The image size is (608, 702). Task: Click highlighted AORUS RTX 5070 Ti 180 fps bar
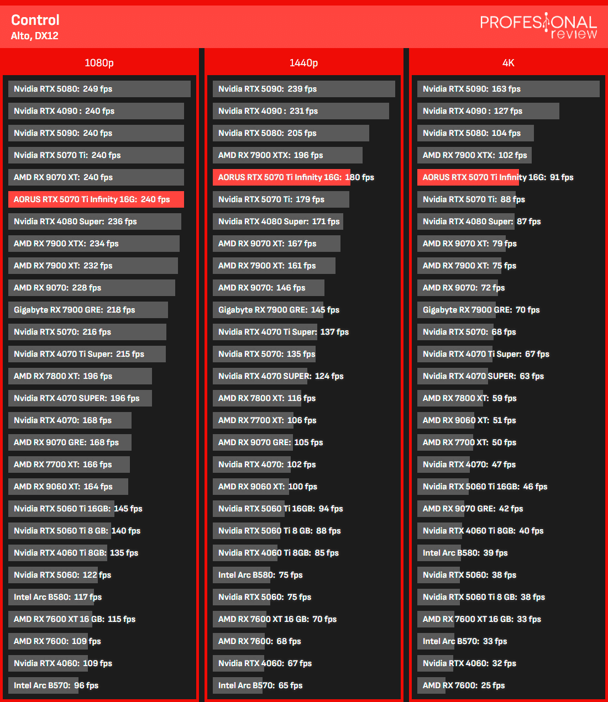pos(281,177)
